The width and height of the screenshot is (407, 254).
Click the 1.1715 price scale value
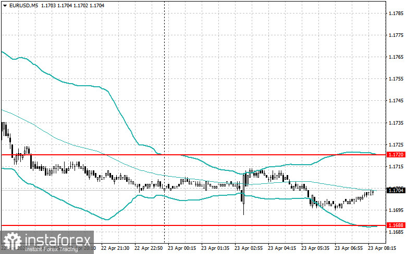click(397, 166)
